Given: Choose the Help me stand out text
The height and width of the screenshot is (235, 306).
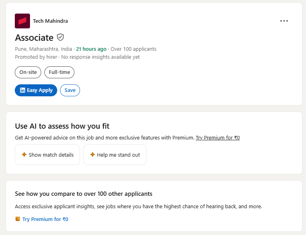Looking at the screenshot, I should pos(118,155).
